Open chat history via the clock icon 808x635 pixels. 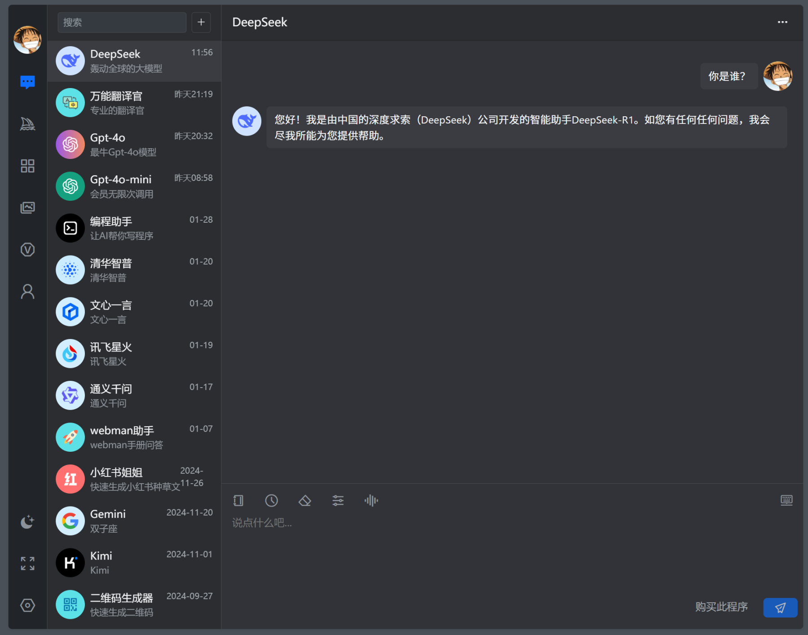pyautogui.click(x=272, y=500)
